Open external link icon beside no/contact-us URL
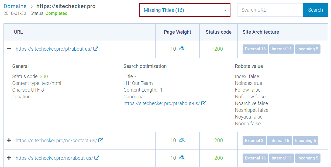Screen dimensions: 331x167 [x=101, y=140]
